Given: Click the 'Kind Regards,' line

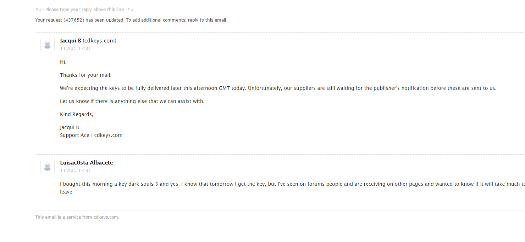Looking at the screenshot, I should coord(77,114).
